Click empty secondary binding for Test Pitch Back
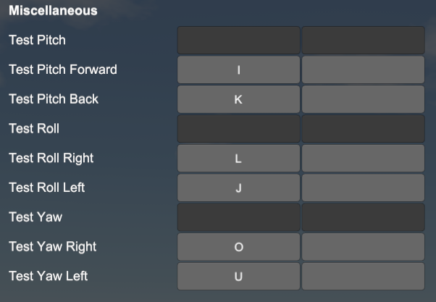The width and height of the screenshot is (436, 302). point(363,99)
